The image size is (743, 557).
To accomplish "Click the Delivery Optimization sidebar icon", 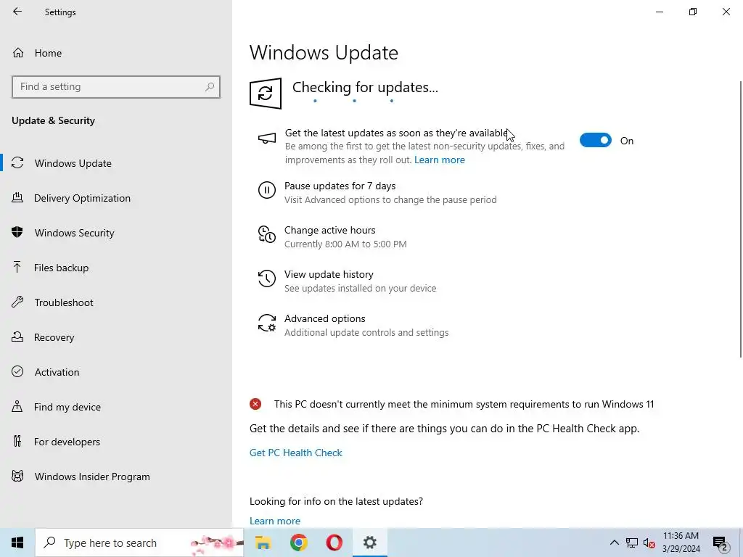I will (17, 197).
